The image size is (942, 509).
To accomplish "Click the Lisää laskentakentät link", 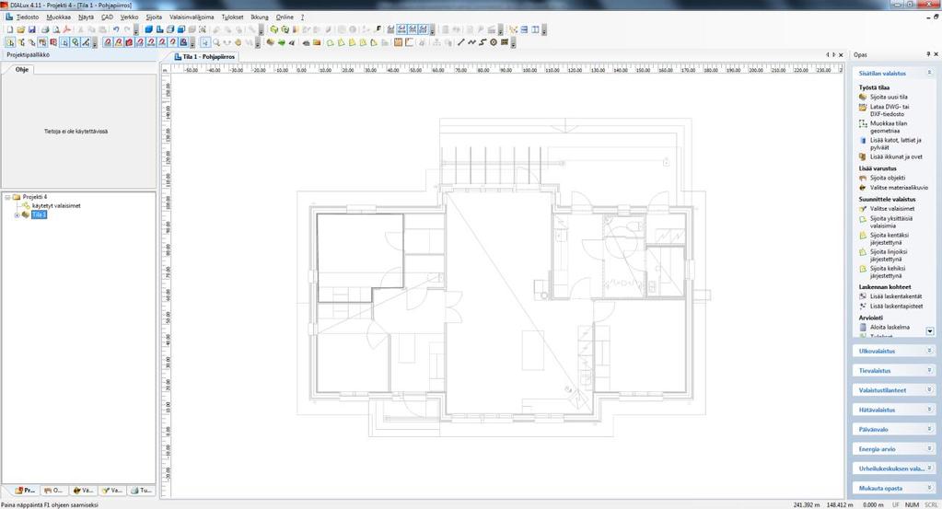I will click(x=896, y=296).
